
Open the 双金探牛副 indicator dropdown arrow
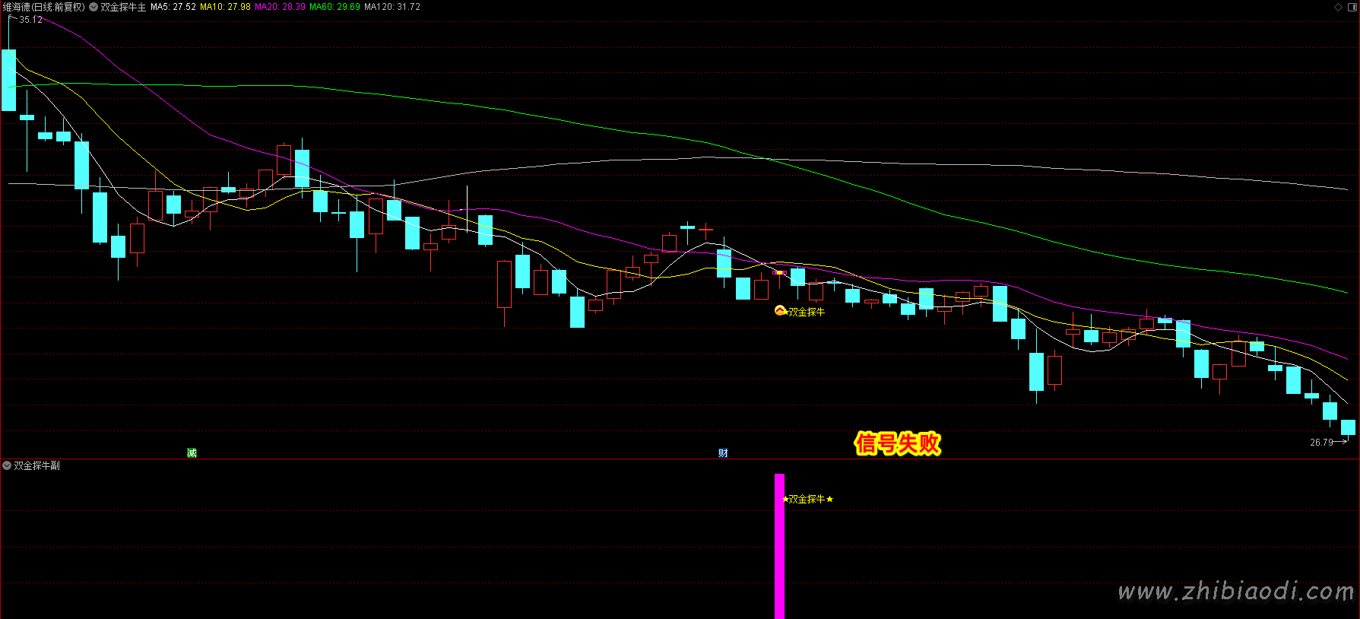coord(7,465)
